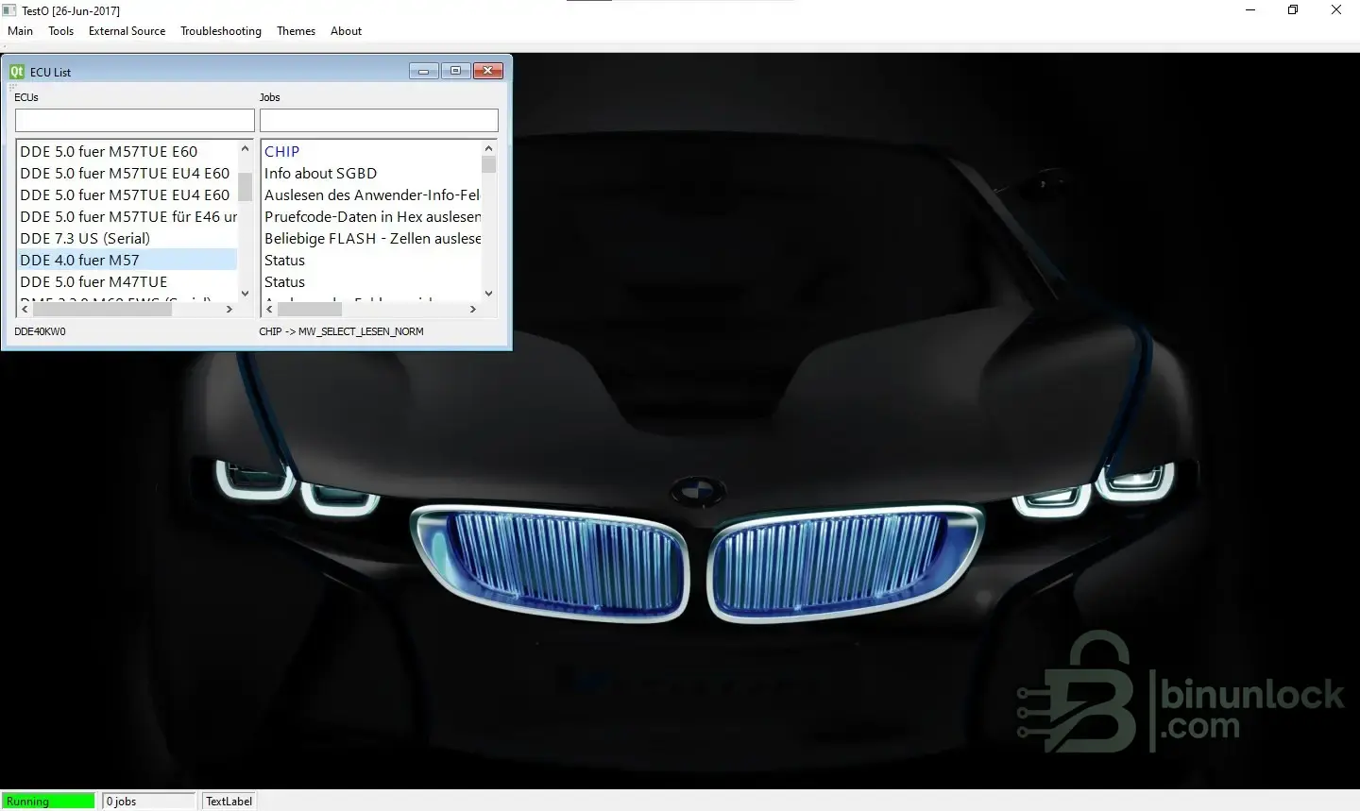This screenshot has width=1360, height=811.
Task: Click the Jobs filter input field
Action: pyautogui.click(x=379, y=121)
